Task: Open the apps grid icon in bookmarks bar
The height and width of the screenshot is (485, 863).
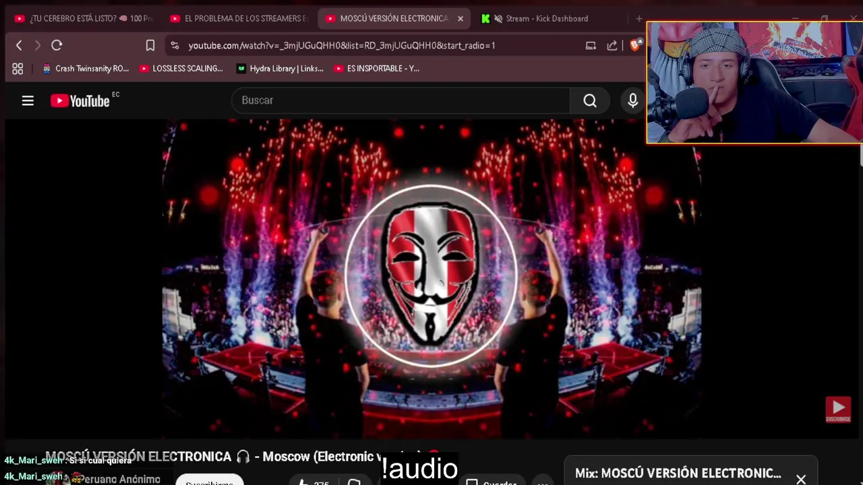Action: click(x=18, y=68)
